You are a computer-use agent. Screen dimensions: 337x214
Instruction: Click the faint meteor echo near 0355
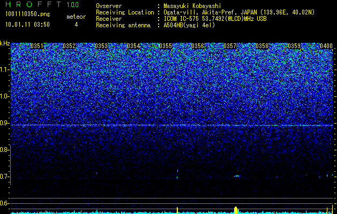click(177, 173)
